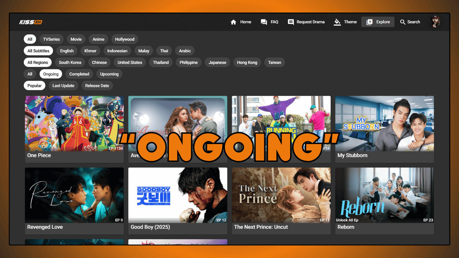Open the Revenged Love thumbnail
459x258 pixels.
point(74,195)
